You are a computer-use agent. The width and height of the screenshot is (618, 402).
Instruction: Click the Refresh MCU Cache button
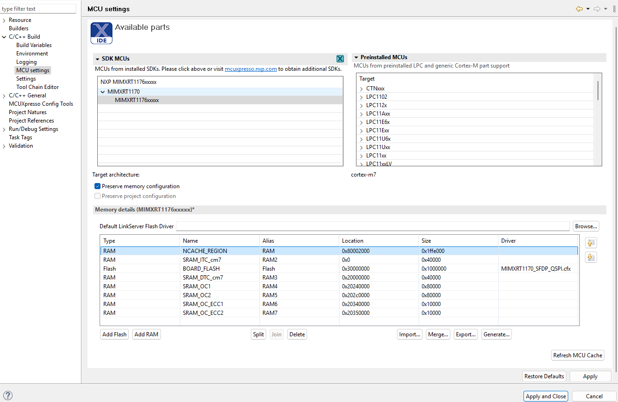click(x=578, y=355)
